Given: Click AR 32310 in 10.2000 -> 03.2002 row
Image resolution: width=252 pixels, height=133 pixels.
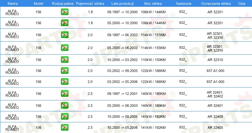Looking at the screenshot, I should coord(215,60).
